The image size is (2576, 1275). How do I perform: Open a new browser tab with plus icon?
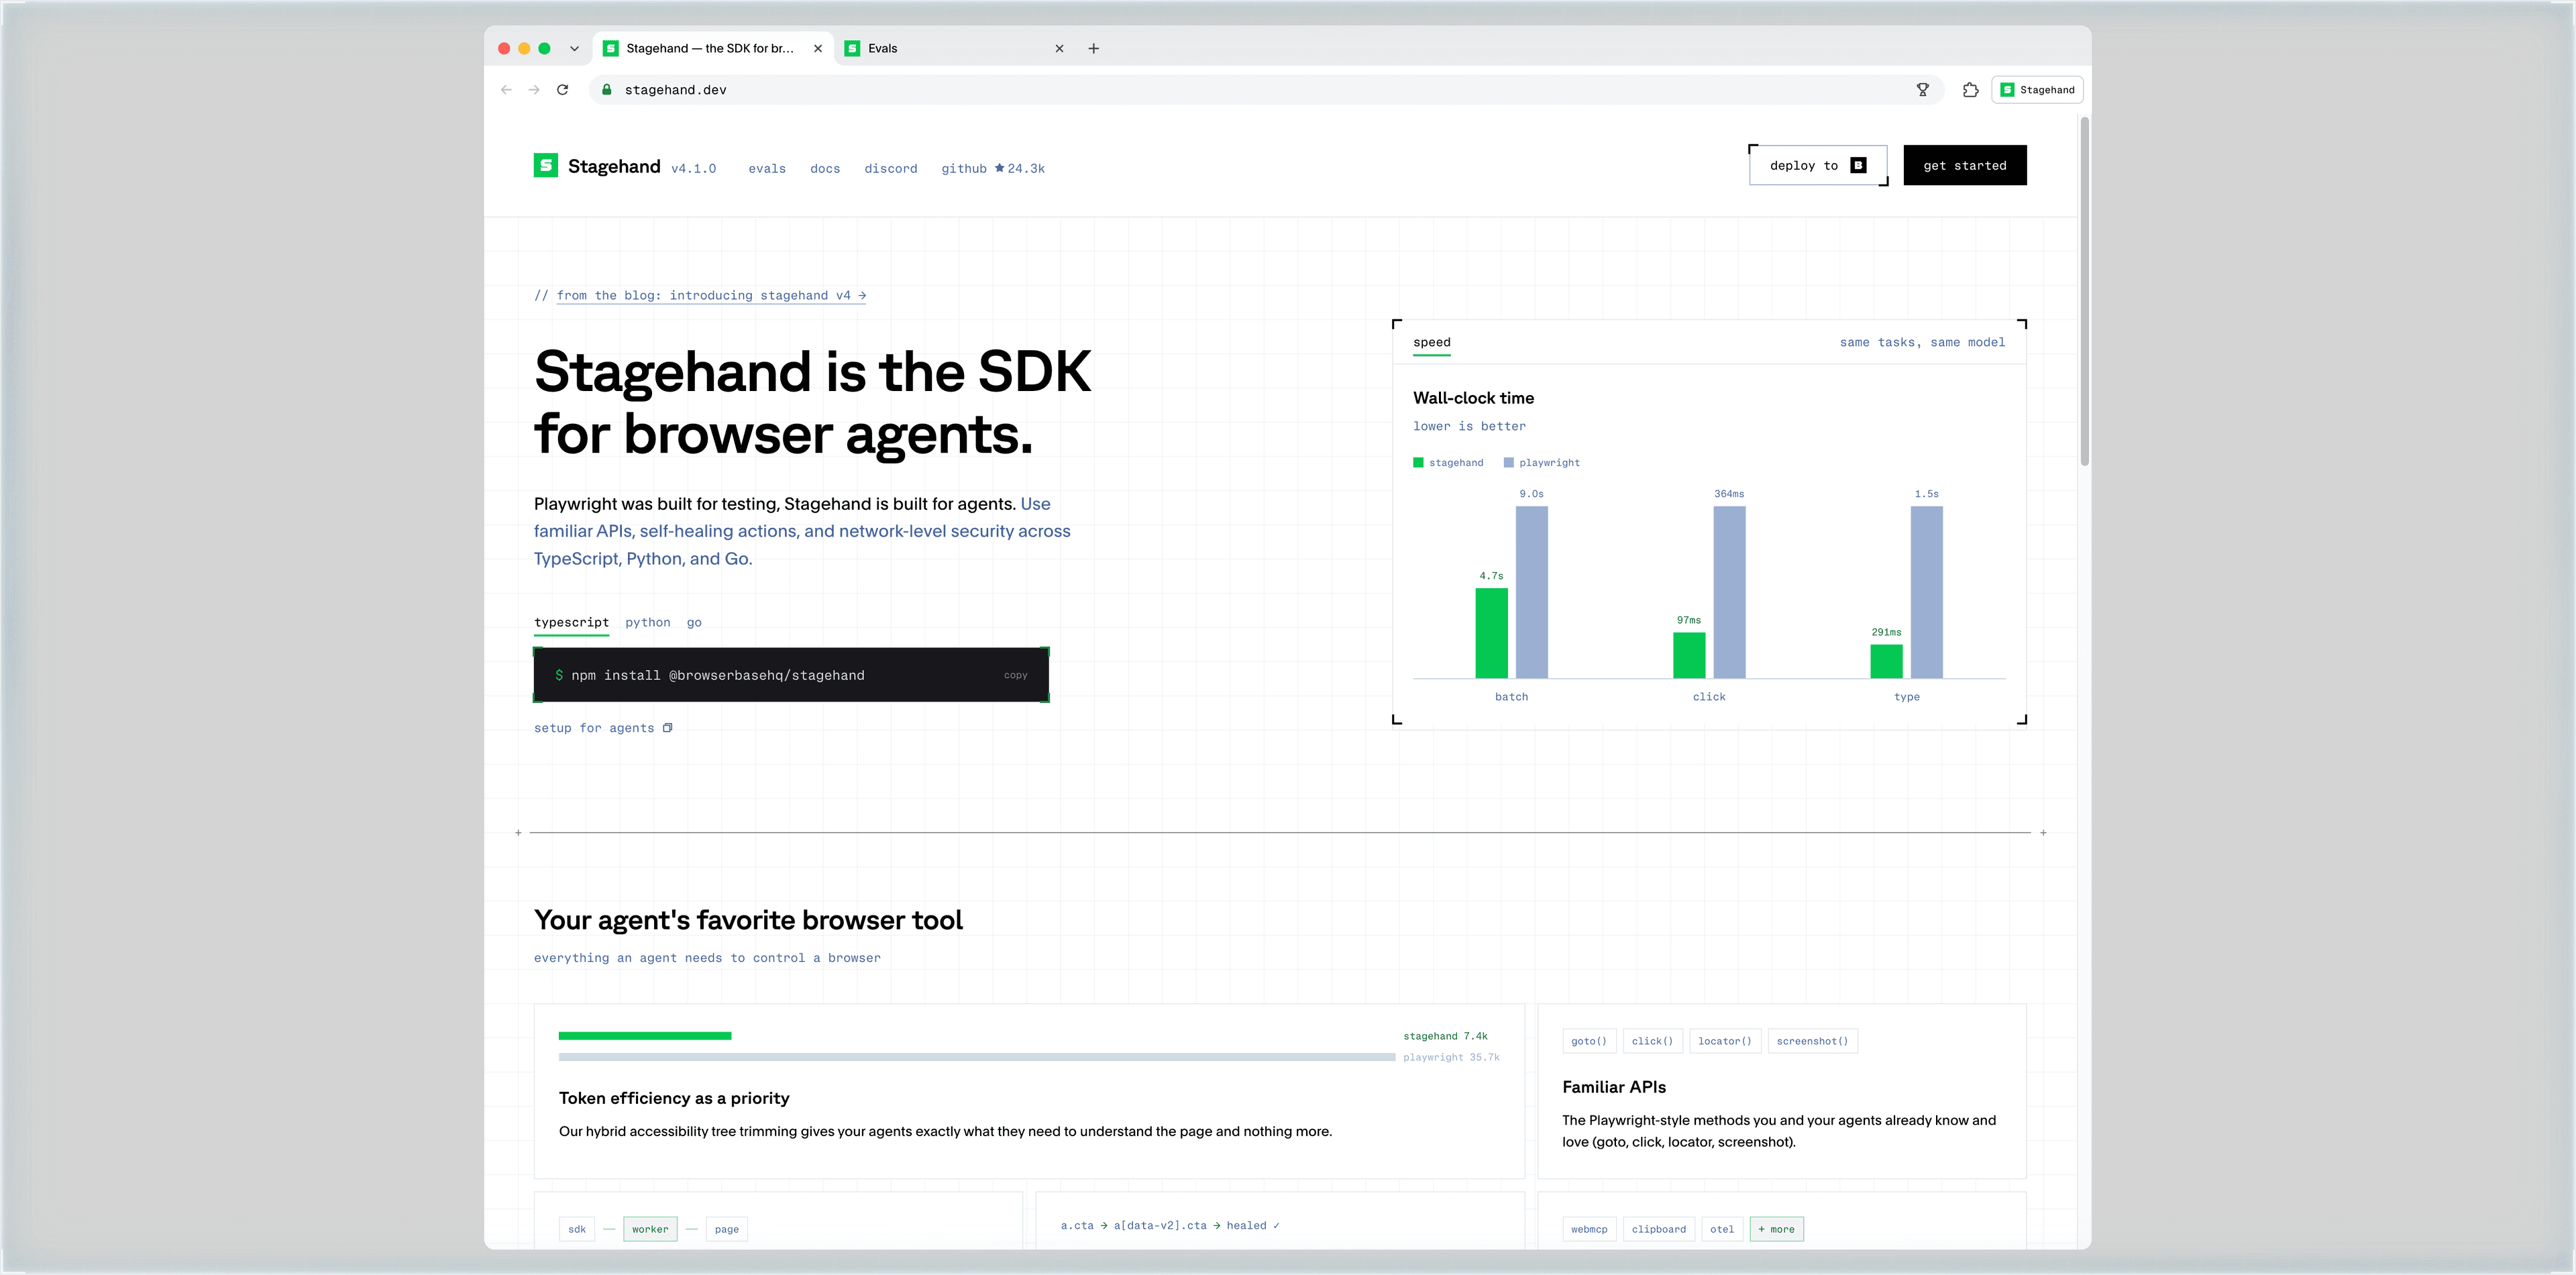[1094, 48]
